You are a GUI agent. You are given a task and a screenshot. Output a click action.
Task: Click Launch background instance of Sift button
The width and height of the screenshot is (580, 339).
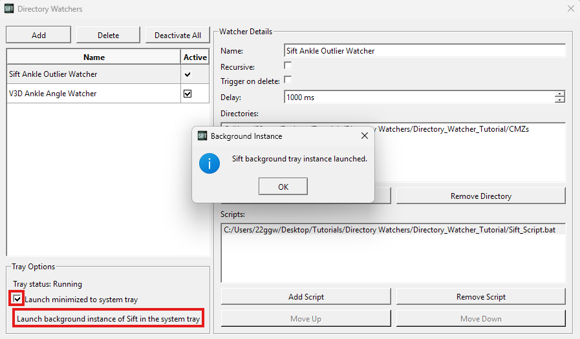click(109, 318)
